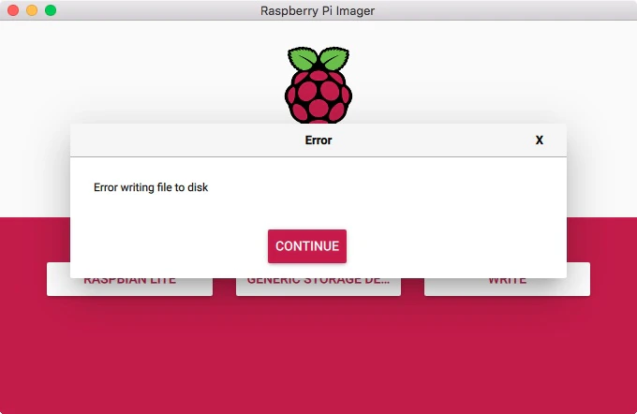Click the Error dialog title
Screen dimensions: 637x414
[318, 140]
